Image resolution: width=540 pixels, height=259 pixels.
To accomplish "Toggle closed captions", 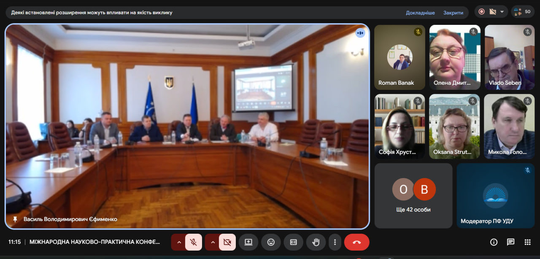I will point(293,242).
